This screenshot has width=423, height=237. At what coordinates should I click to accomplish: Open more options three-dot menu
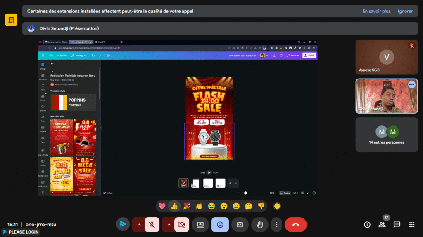tap(276, 225)
